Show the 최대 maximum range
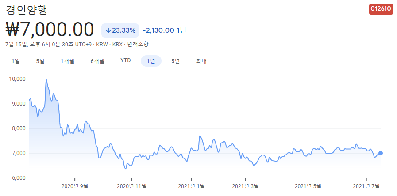This screenshot has height=196, width=397. [x=201, y=61]
